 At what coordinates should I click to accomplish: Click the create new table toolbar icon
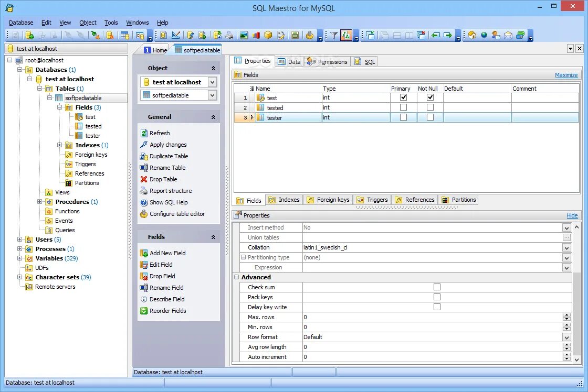125,35
